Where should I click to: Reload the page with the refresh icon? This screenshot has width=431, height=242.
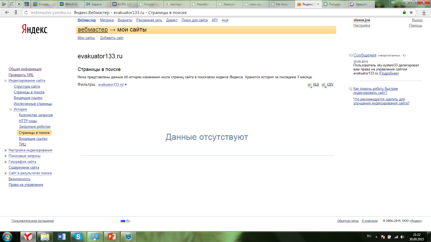(x=26, y=12)
